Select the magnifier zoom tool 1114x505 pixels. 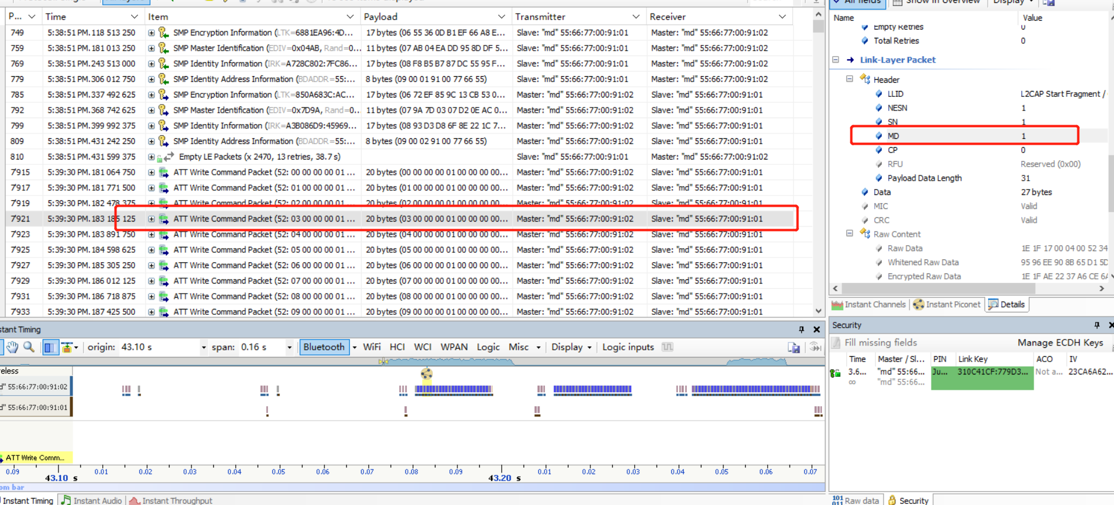pos(29,347)
